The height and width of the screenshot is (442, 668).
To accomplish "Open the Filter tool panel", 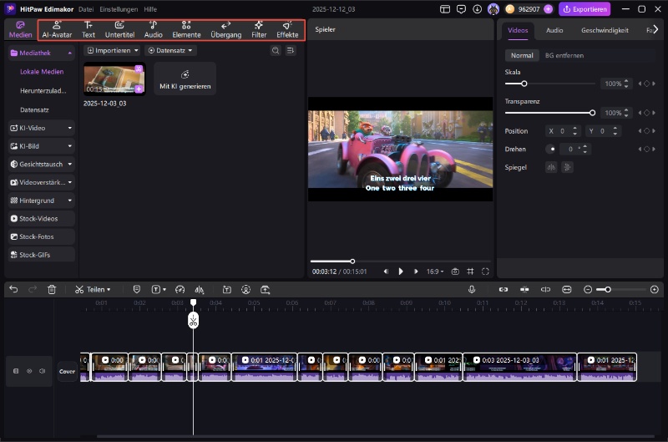I will pyautogui.click(x=259, y=29).
